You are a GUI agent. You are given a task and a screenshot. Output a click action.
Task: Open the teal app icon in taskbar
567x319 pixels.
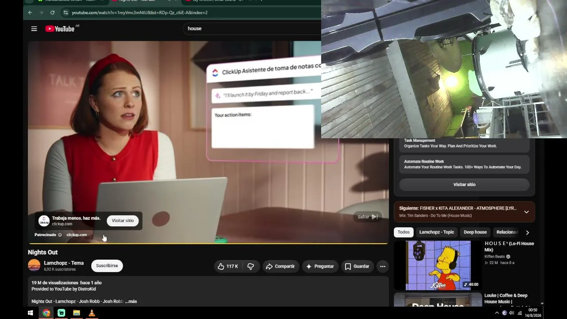pos(61,313)
